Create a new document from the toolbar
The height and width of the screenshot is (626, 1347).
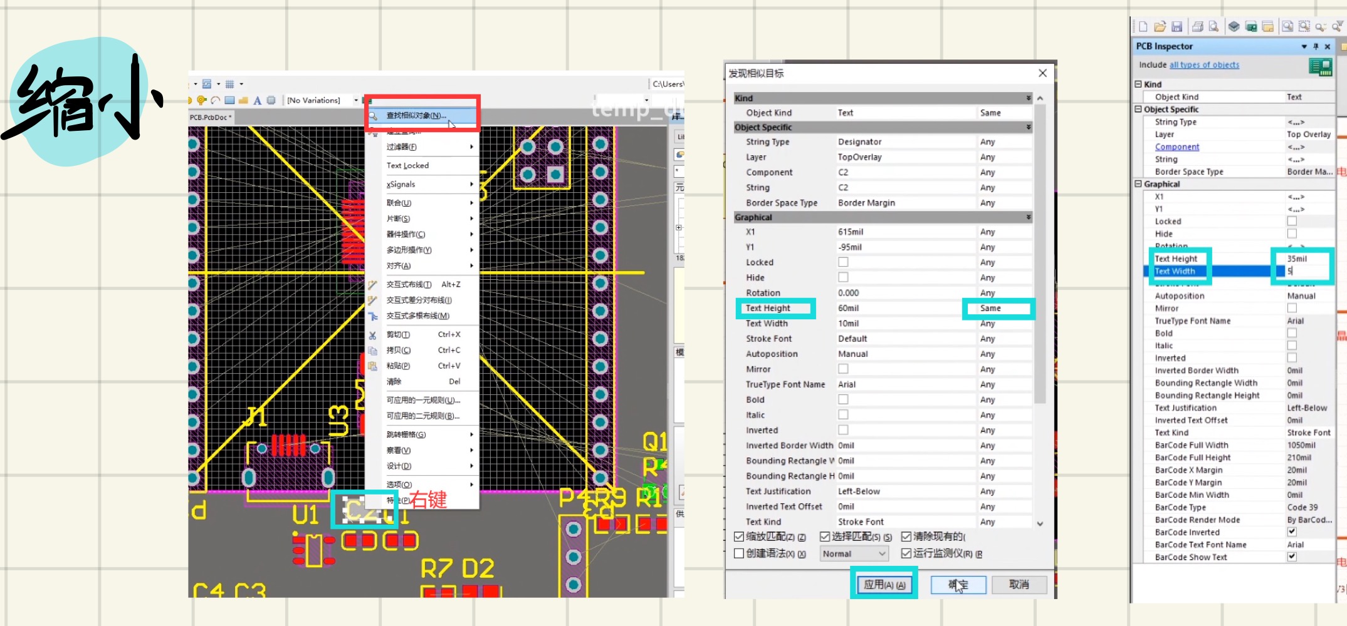(1143, 26)
